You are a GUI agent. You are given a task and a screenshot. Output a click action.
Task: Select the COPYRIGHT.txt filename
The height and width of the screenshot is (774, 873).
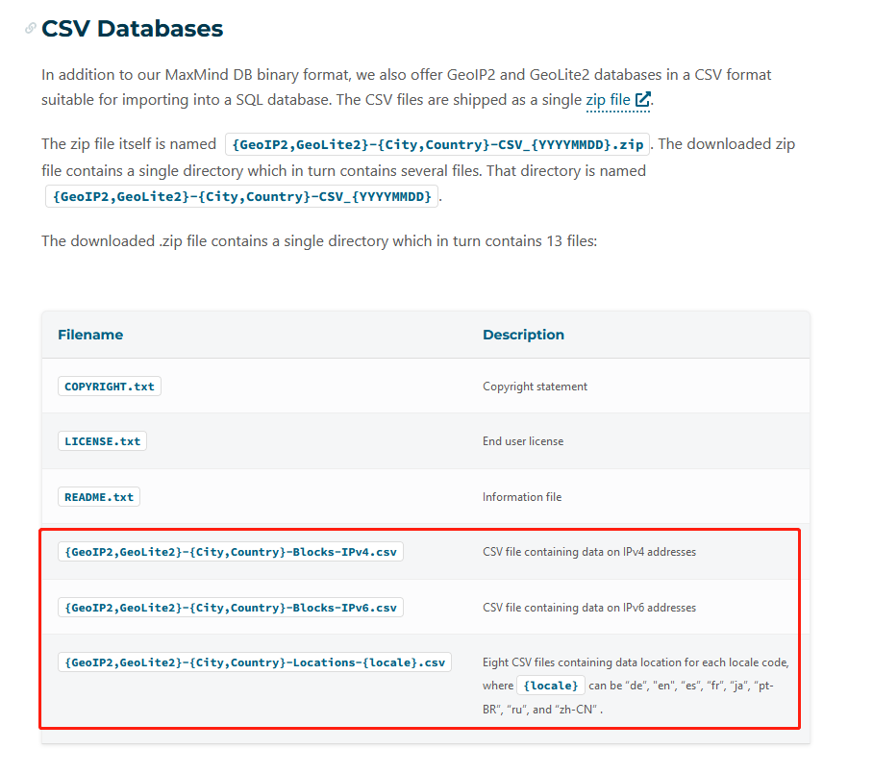(x=109, y=387)
